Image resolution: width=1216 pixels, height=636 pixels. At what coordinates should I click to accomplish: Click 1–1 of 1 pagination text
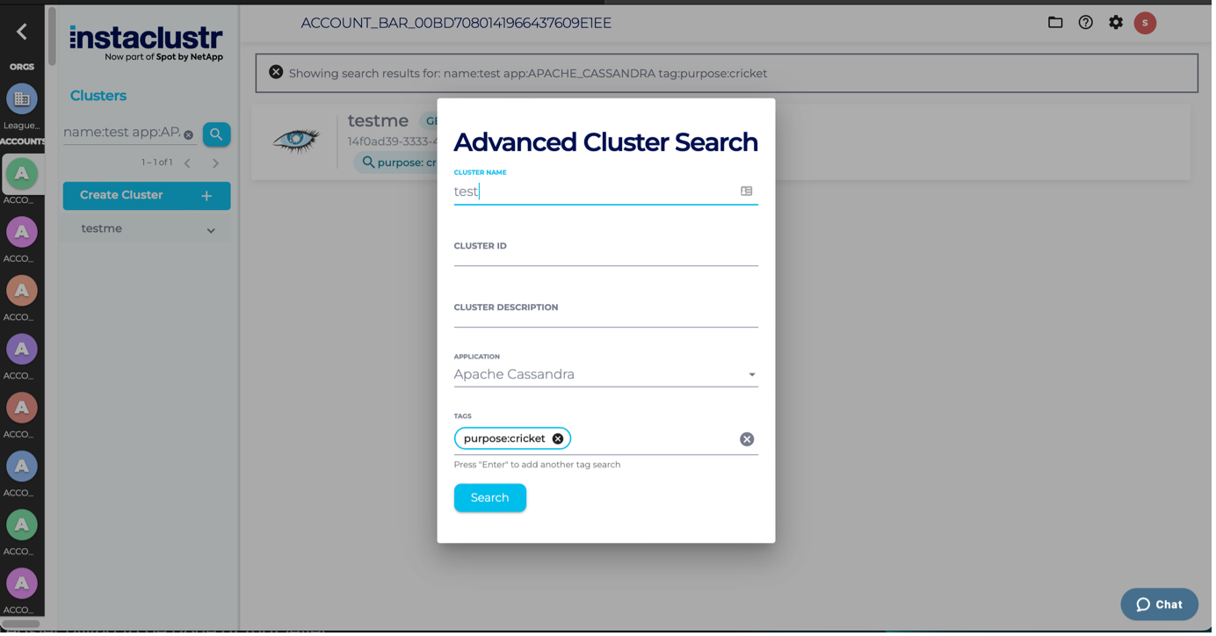[x=157, y=163]
